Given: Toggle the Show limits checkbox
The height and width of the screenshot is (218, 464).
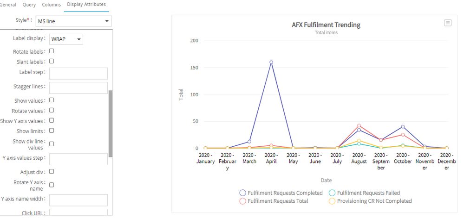Looking at the screenshot, I should 52,131.
